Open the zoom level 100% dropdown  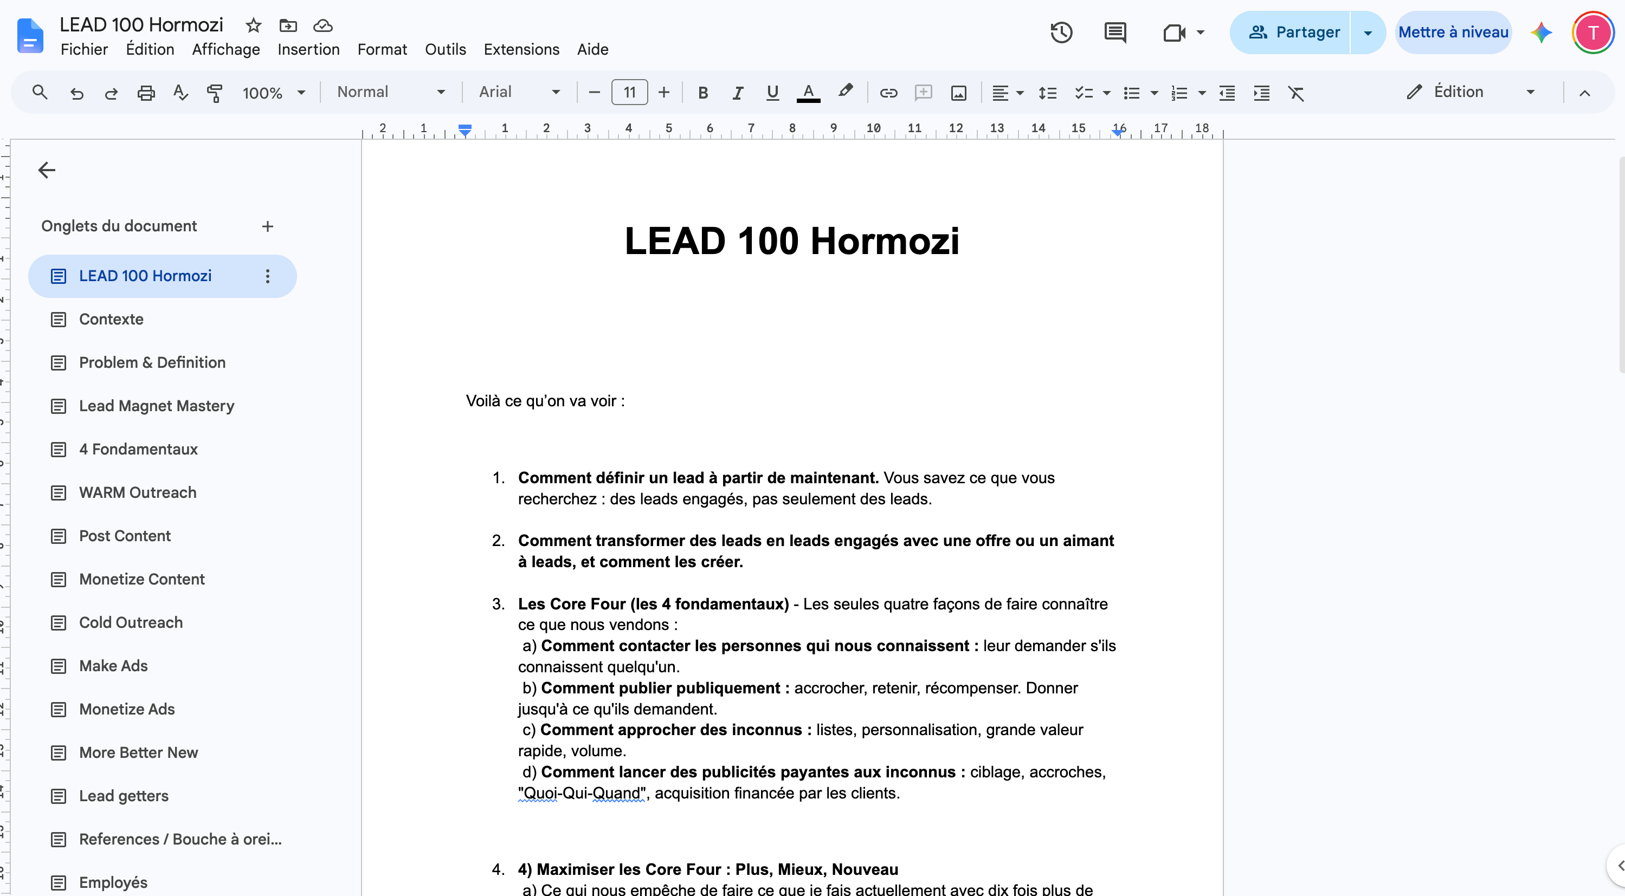click(x=274, y=93)
